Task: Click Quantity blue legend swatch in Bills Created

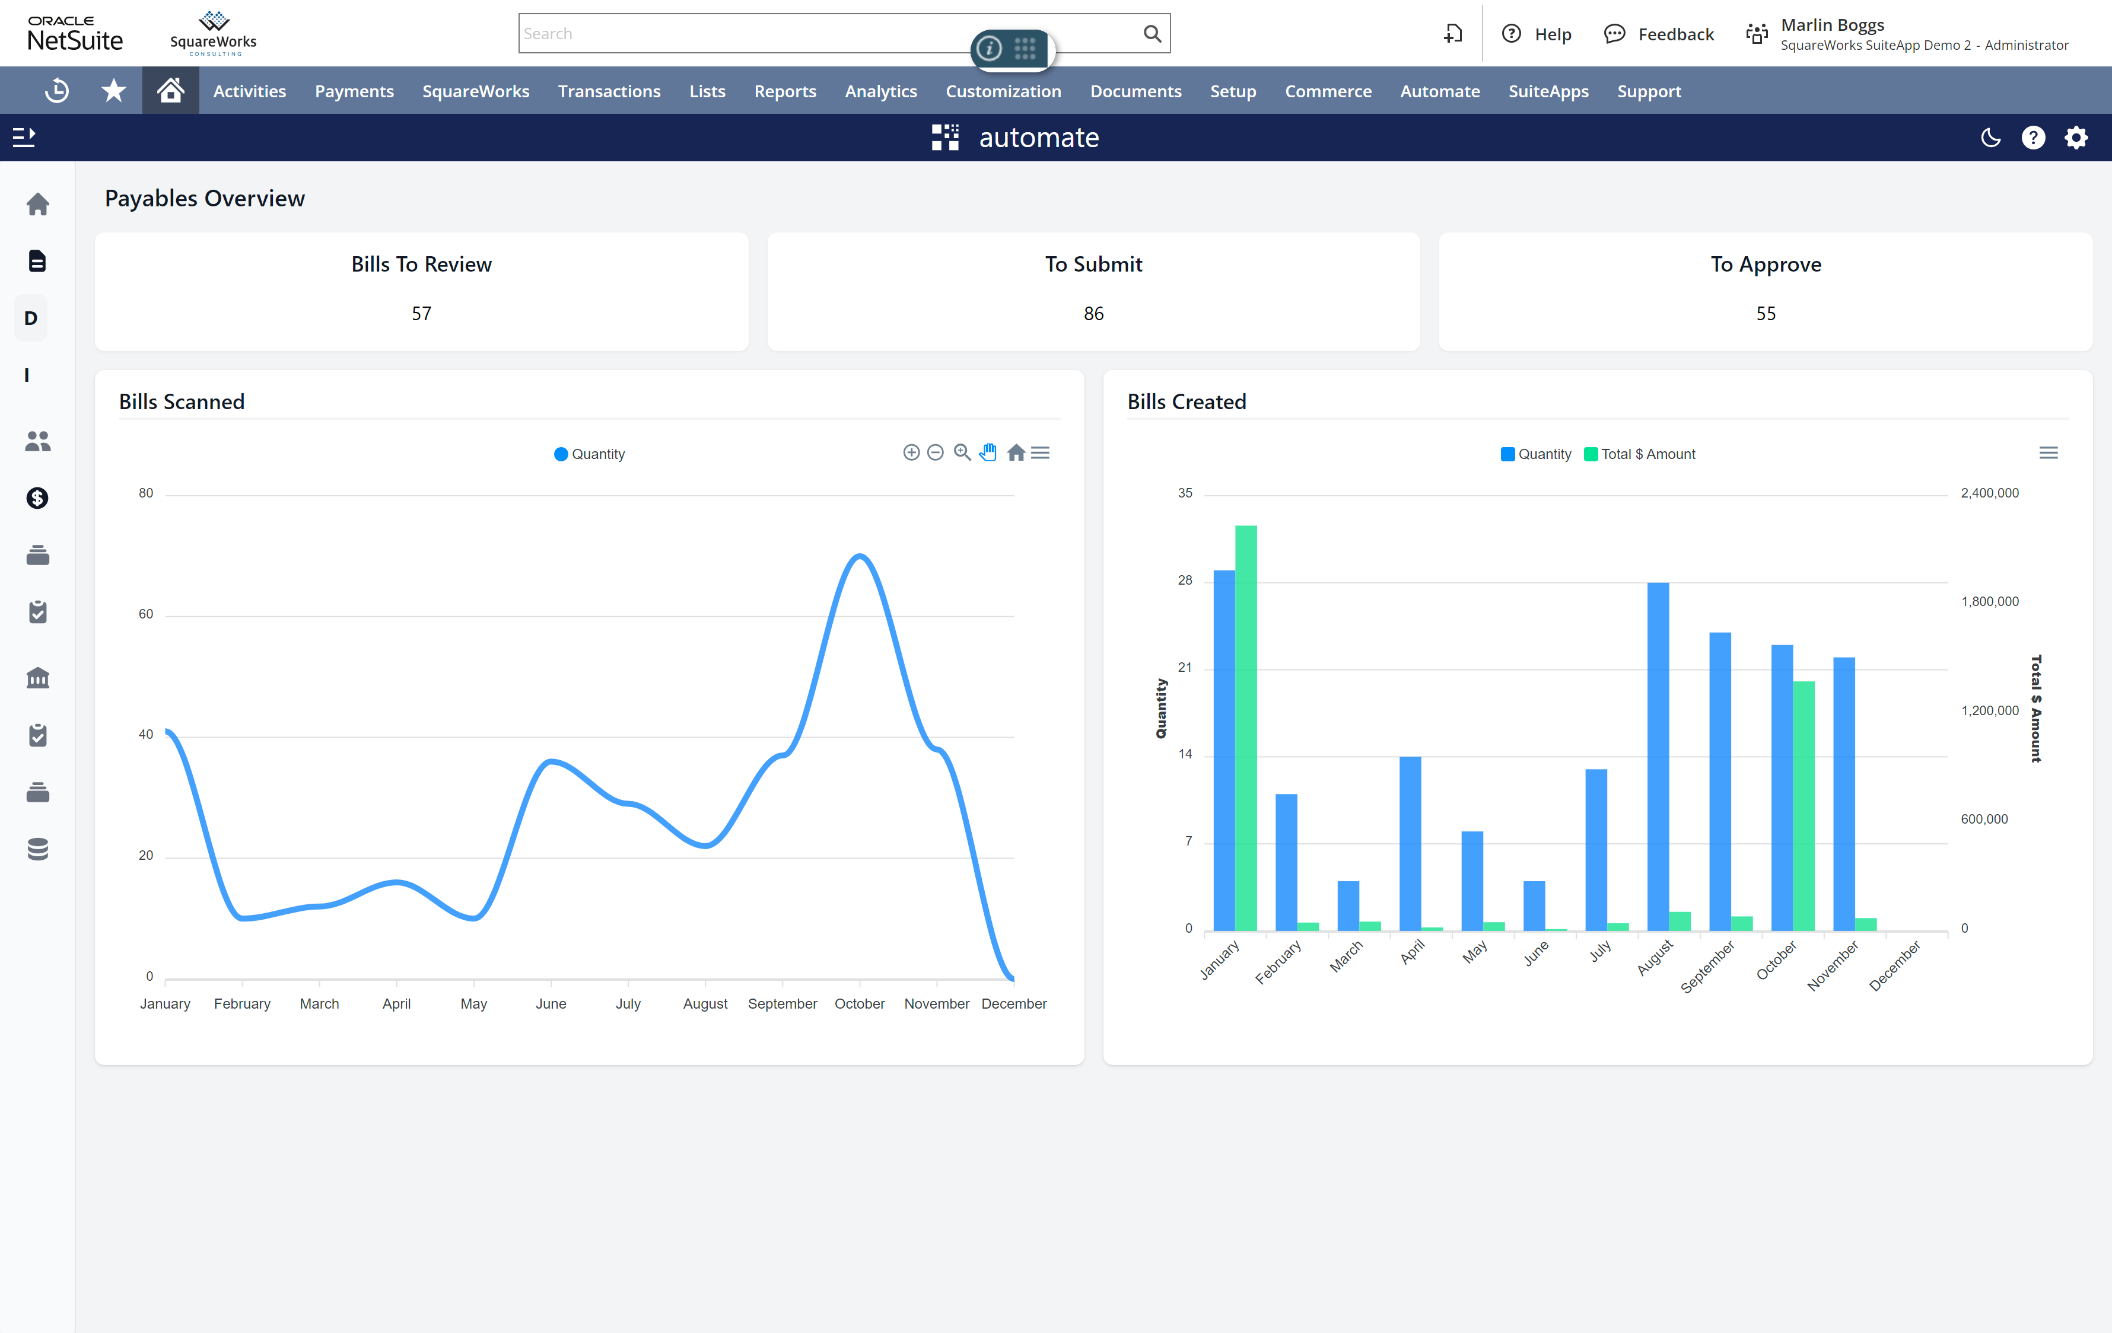Action: [x=1507, y=454]
